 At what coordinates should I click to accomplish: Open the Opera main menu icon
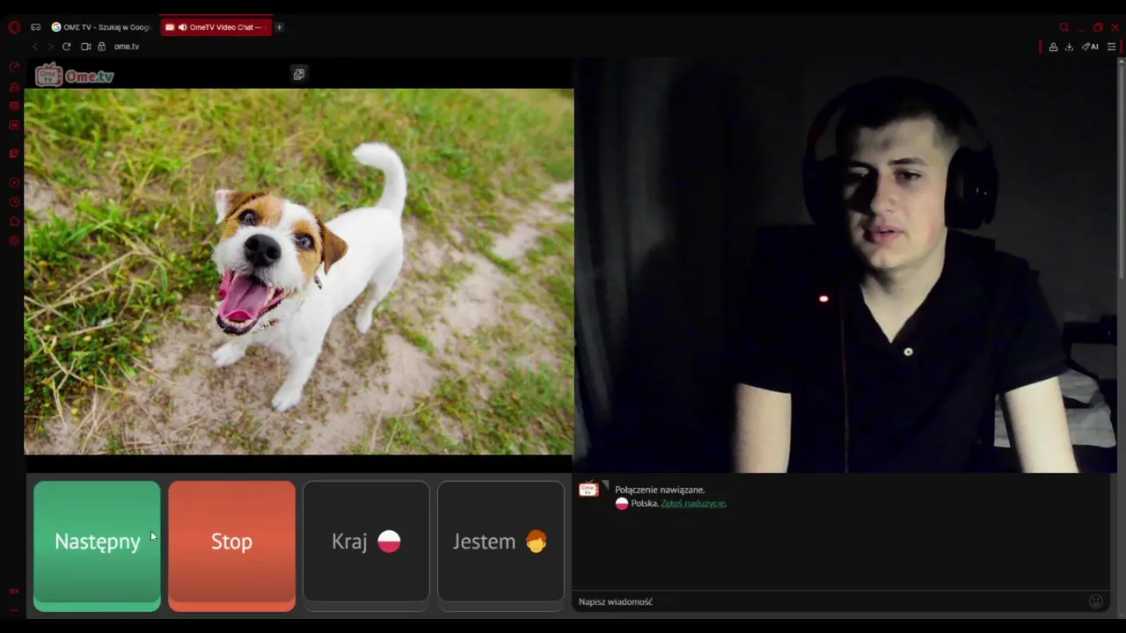[14, 27]
